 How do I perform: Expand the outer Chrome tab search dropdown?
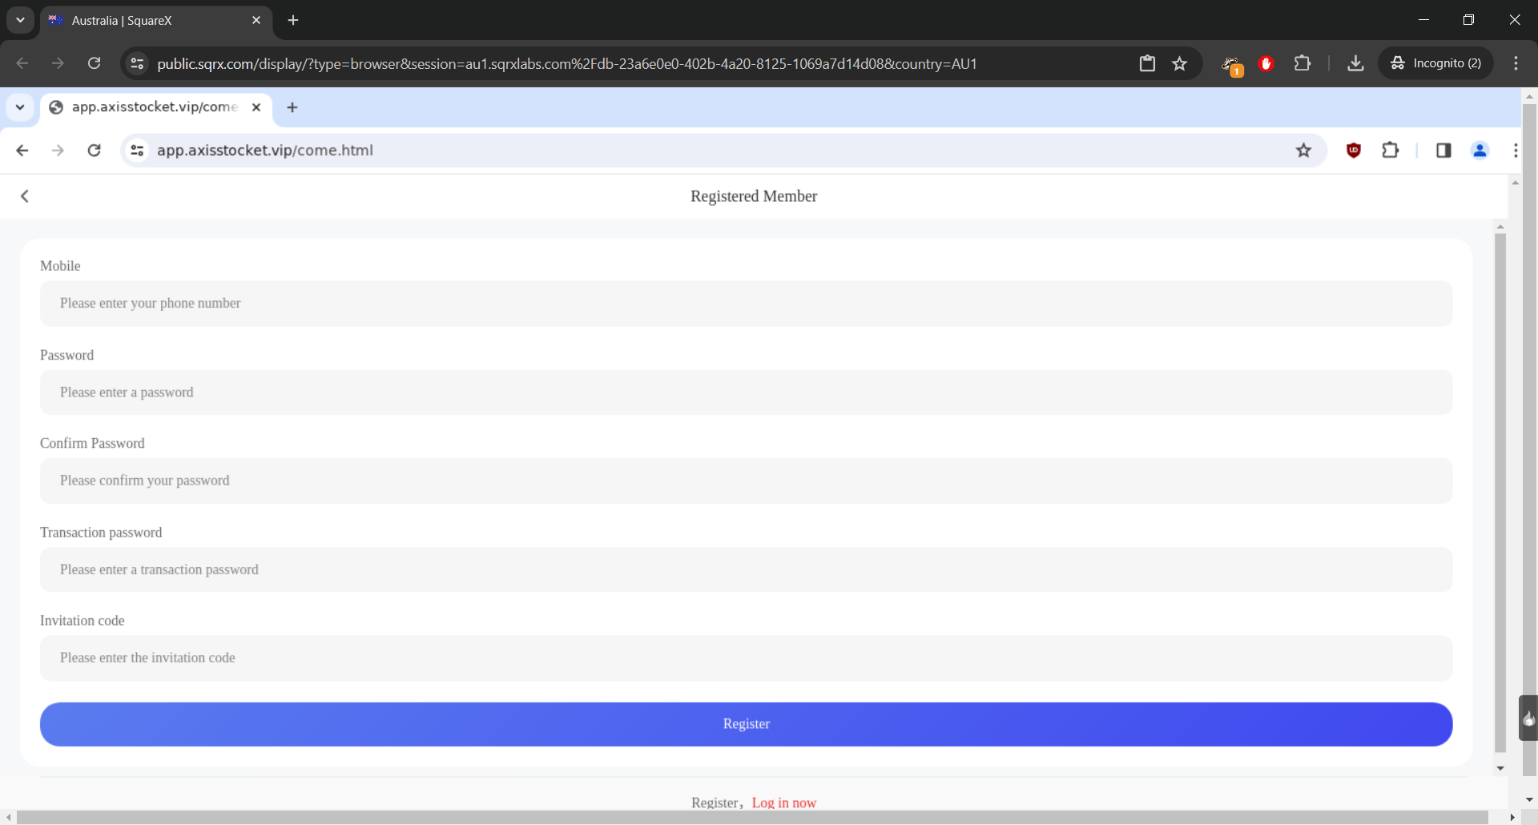[x=20, y=20]
